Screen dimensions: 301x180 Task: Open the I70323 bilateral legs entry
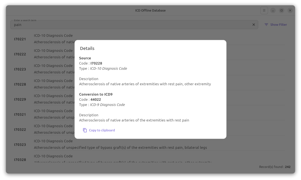point(120,148)
